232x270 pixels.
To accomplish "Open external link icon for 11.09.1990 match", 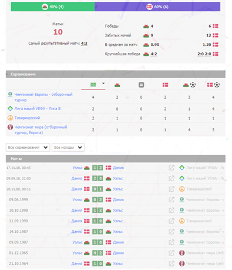I will (x=172, y=221).
